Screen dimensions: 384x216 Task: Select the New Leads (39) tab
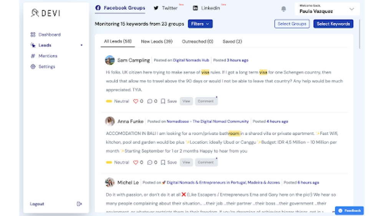click(x=157, y=41)
